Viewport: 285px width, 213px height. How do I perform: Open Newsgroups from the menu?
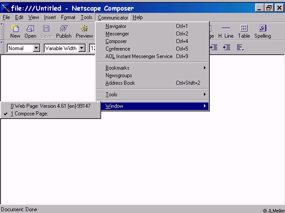pyautogui.click(x=153, y=75)
